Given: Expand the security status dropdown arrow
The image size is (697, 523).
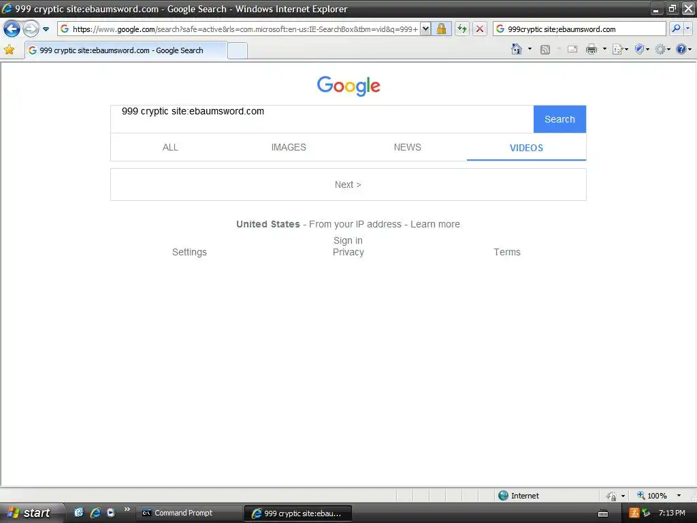Looking at the screenshot, I should 623,496.
